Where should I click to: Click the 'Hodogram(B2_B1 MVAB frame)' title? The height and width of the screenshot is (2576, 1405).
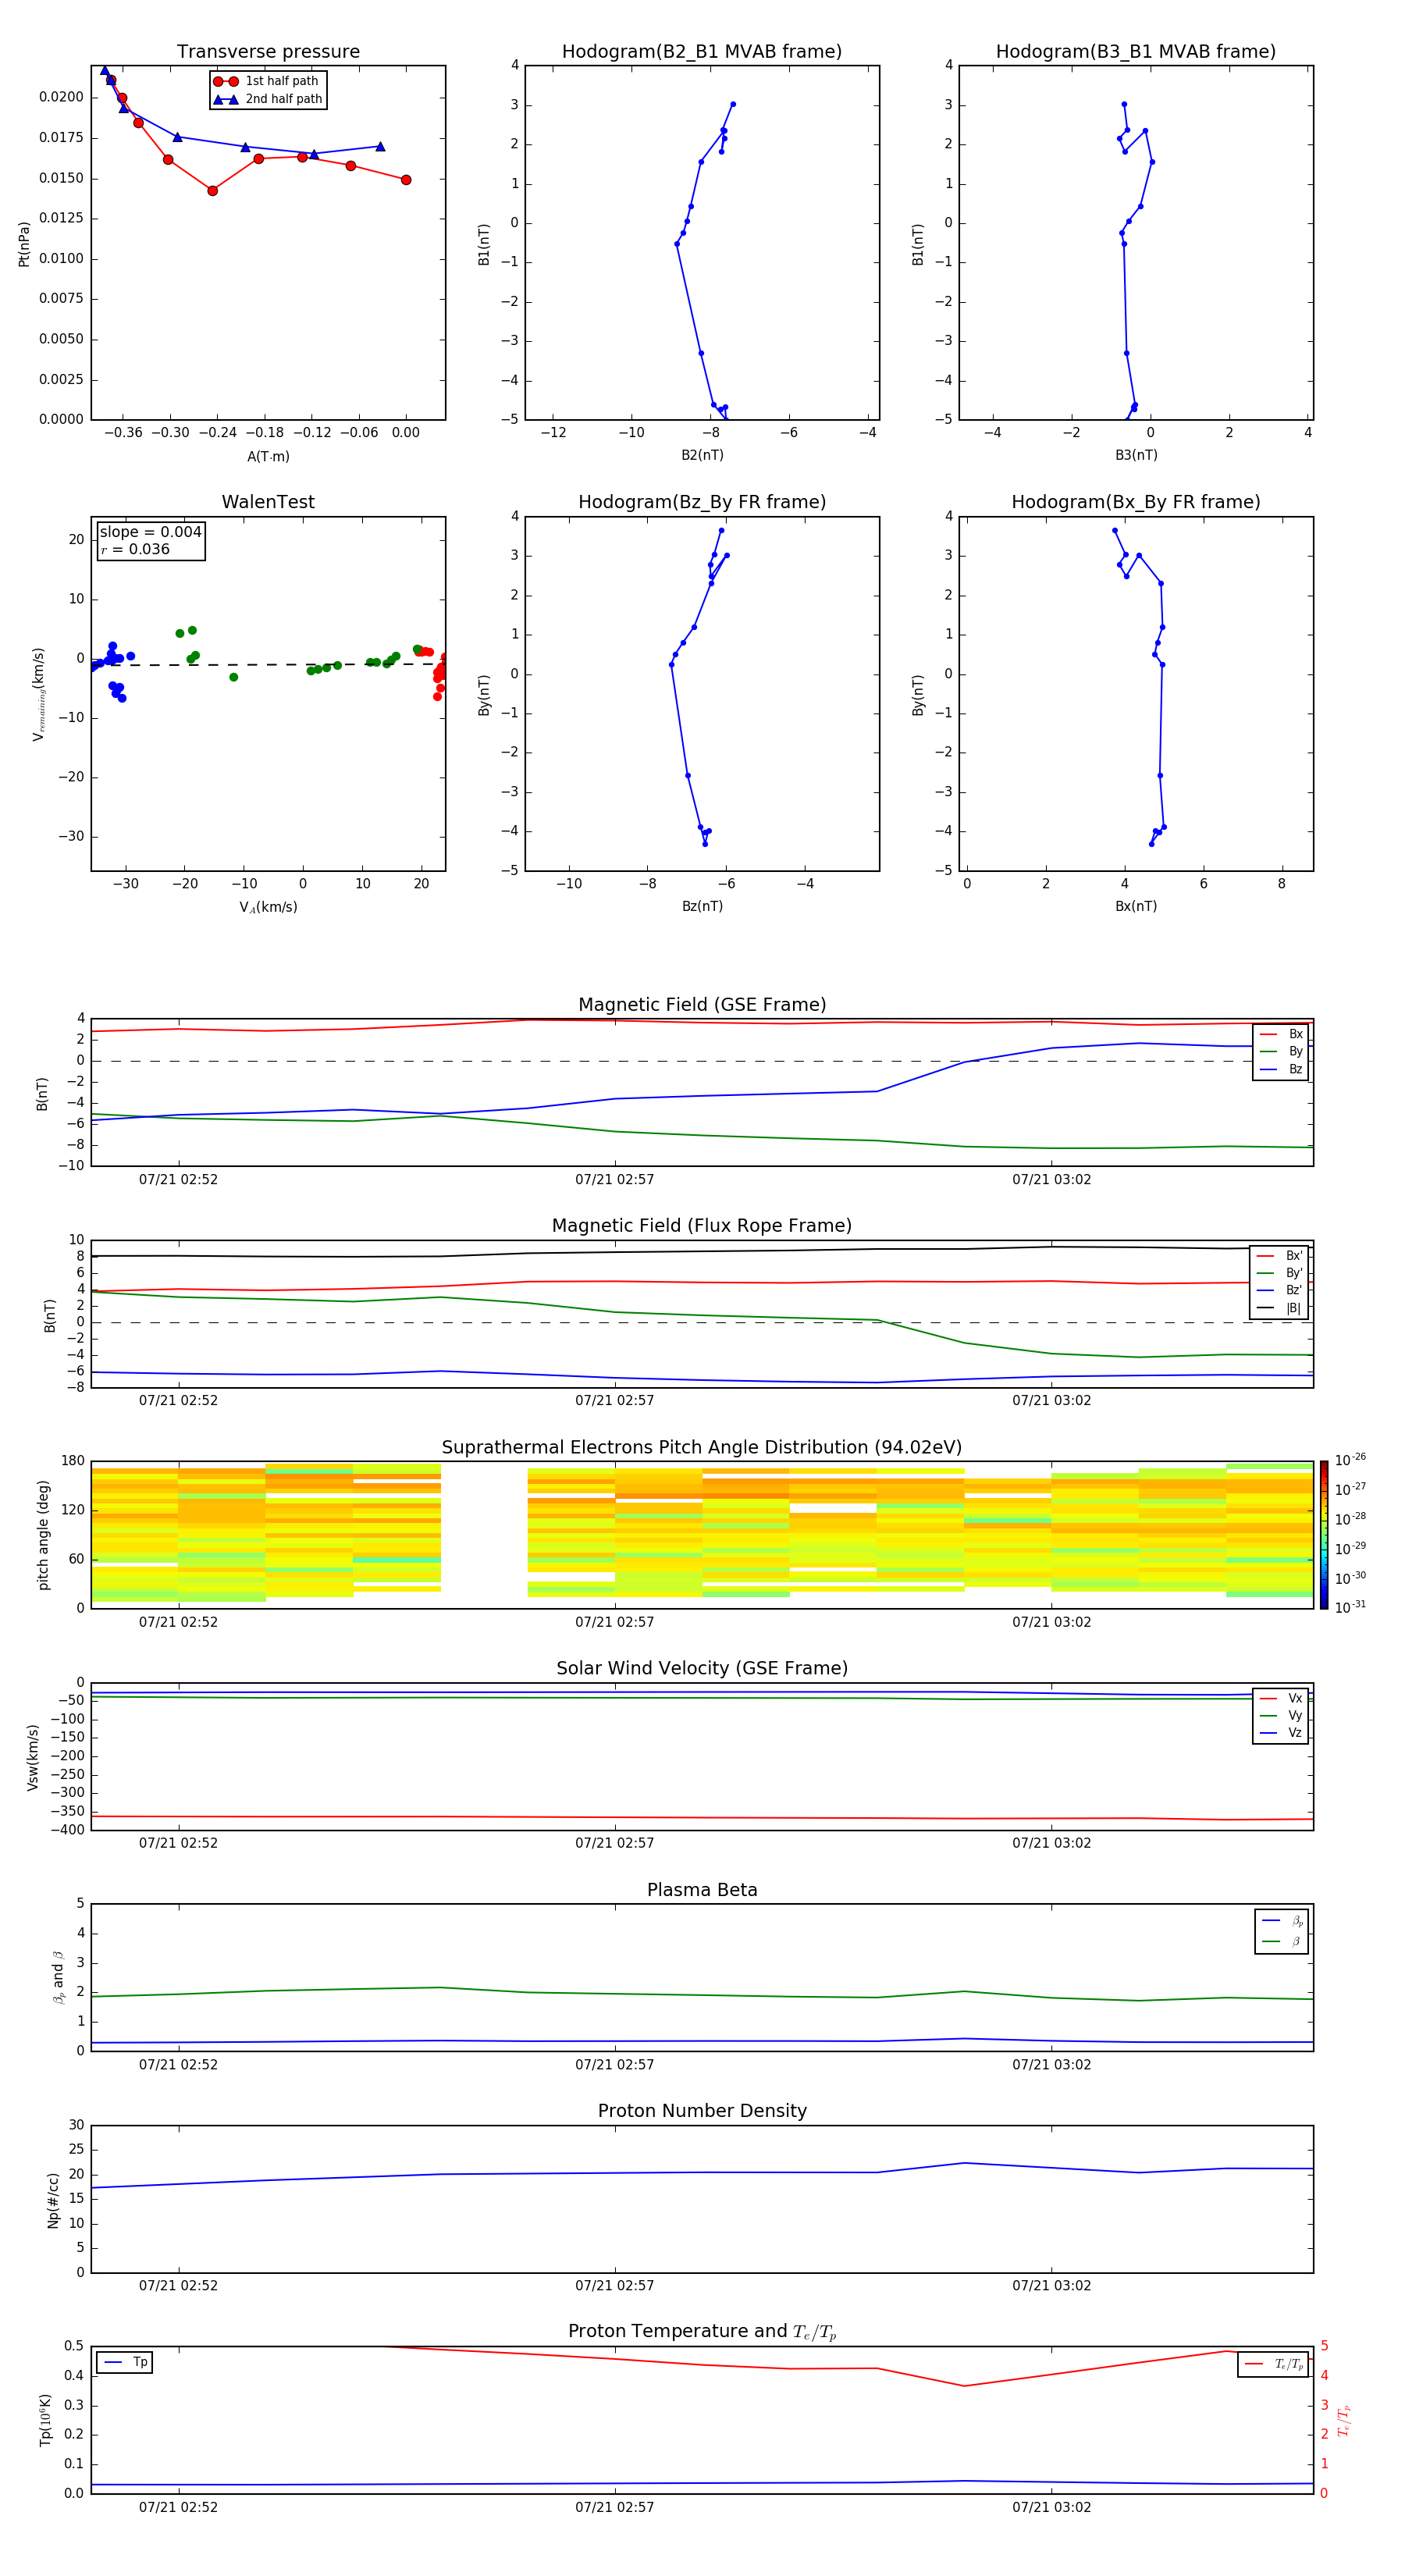(702, 52)
